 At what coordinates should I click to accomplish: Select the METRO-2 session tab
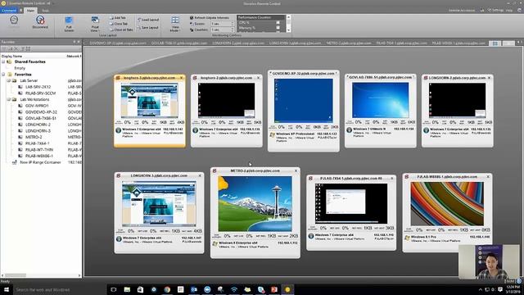point(348,43)
